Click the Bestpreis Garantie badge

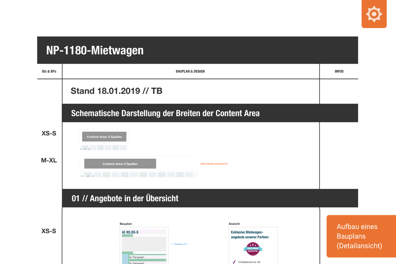(253, 249)
